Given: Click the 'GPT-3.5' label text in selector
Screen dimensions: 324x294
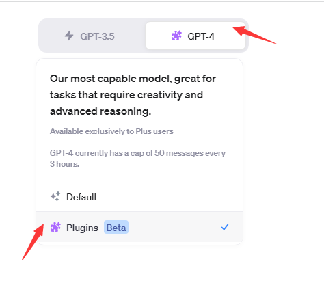Looking at the screenshot, I should (x=97, y=36).
